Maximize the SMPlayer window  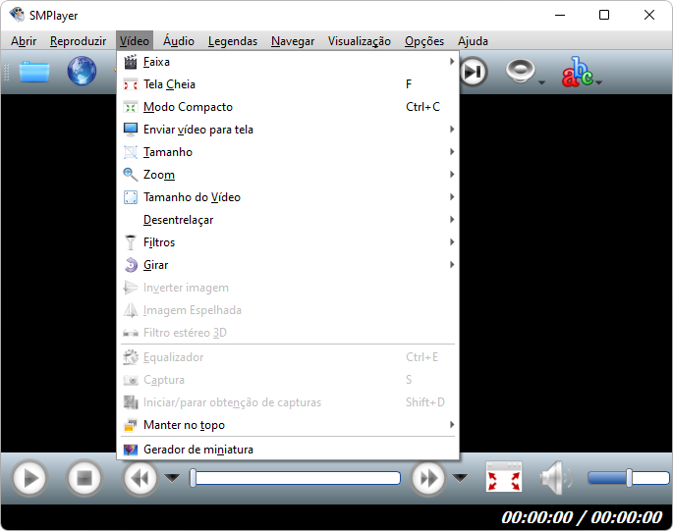click(x=604, y=15)
